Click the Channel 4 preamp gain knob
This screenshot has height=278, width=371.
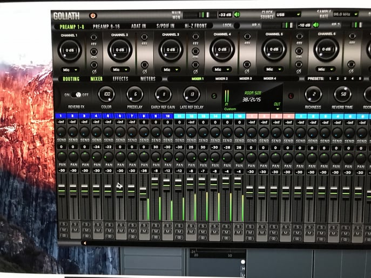pos(222,50)
